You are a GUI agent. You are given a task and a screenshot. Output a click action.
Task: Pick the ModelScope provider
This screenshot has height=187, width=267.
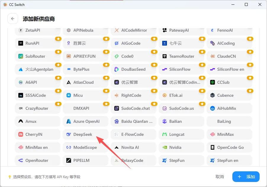coord(86,147)
